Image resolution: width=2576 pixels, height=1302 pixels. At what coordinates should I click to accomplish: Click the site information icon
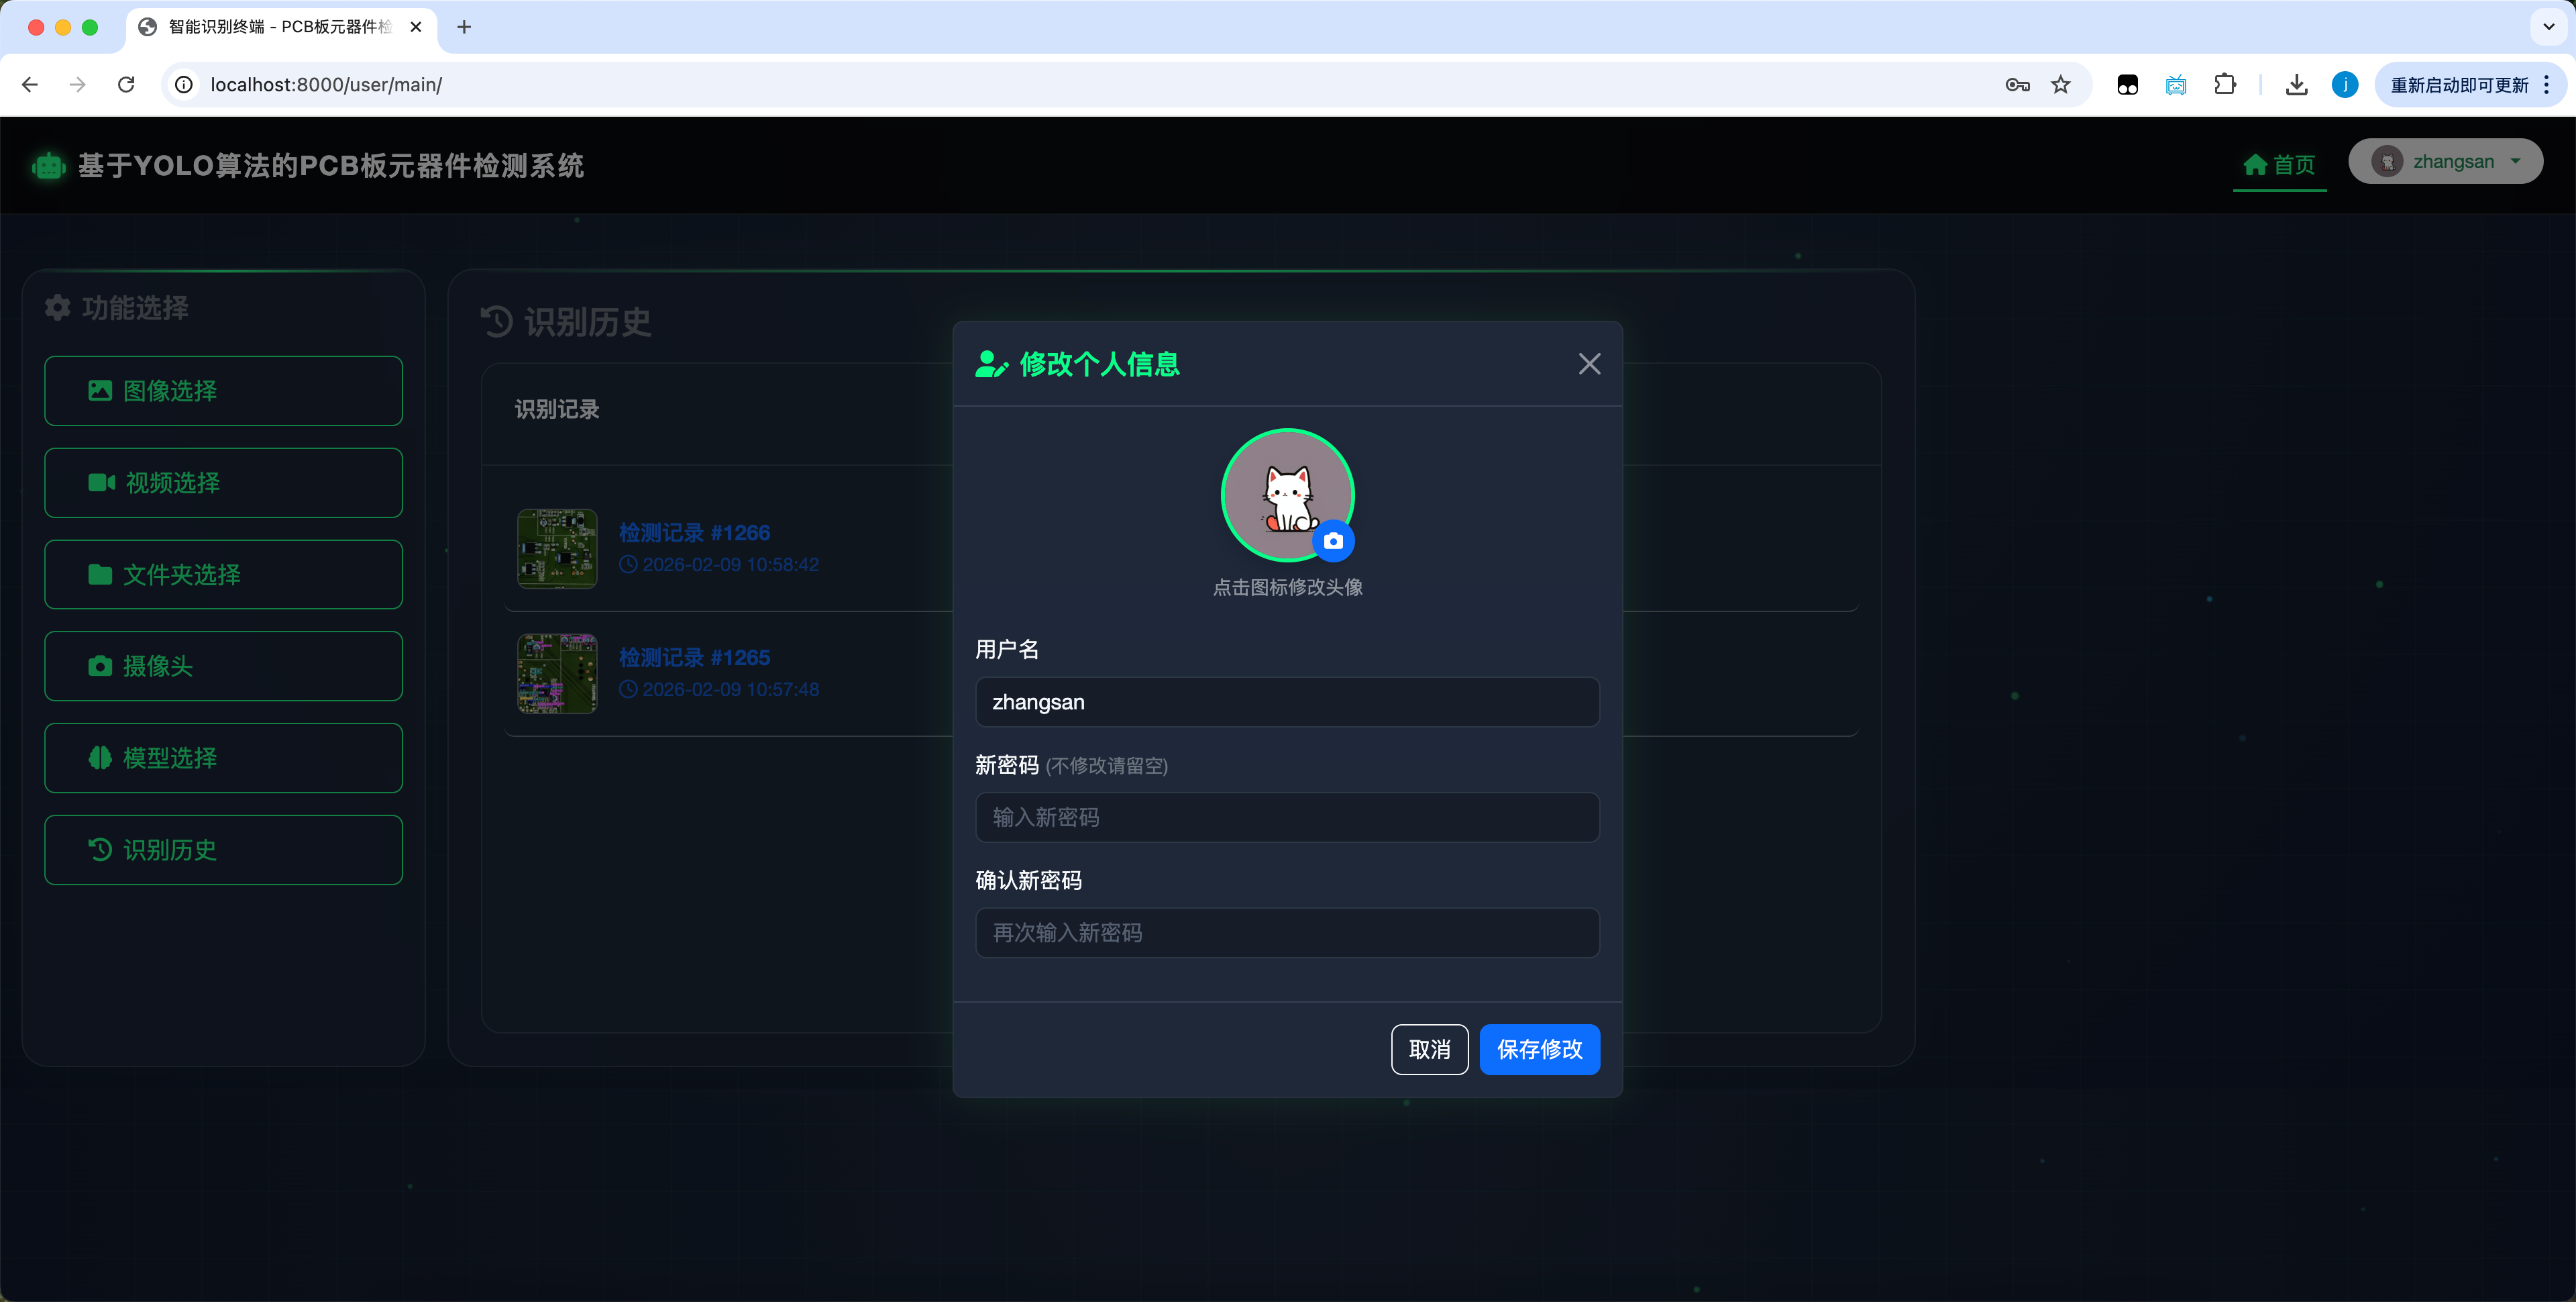click(x=184, y=85)
